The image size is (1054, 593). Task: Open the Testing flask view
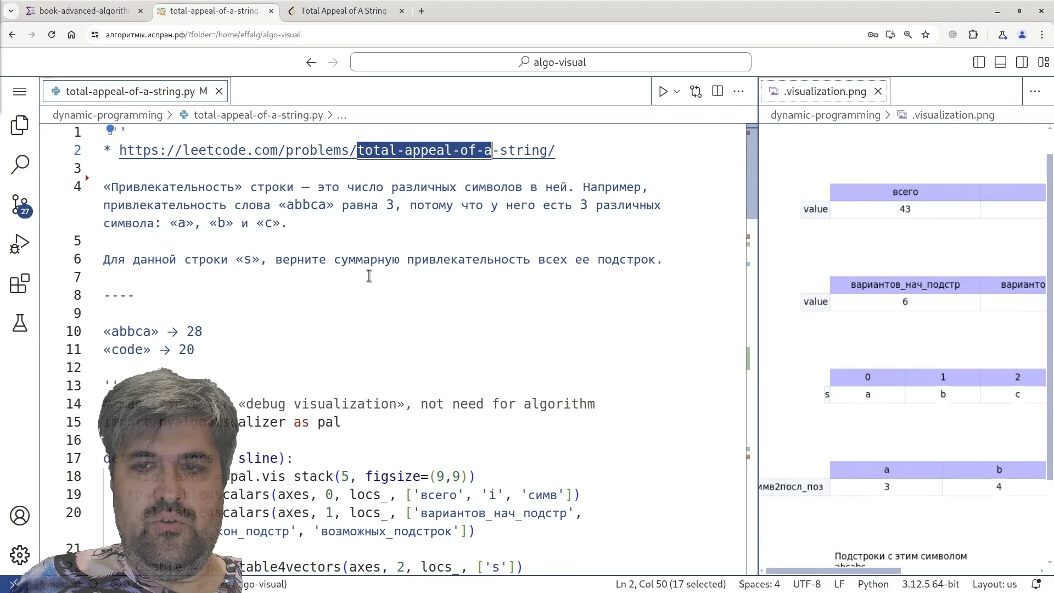click(20, 323)
